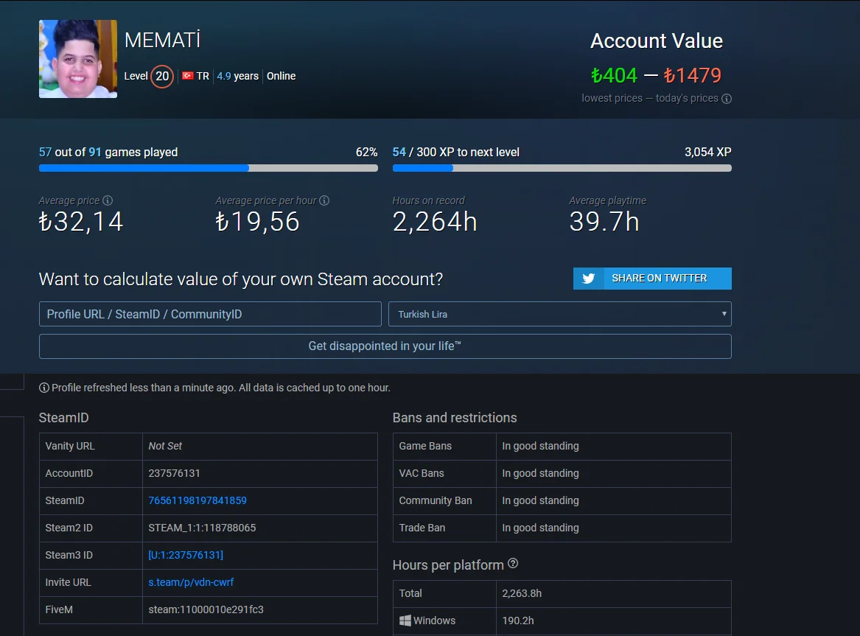Click the ₺19,56 price per hour value

tap(258, 222)
